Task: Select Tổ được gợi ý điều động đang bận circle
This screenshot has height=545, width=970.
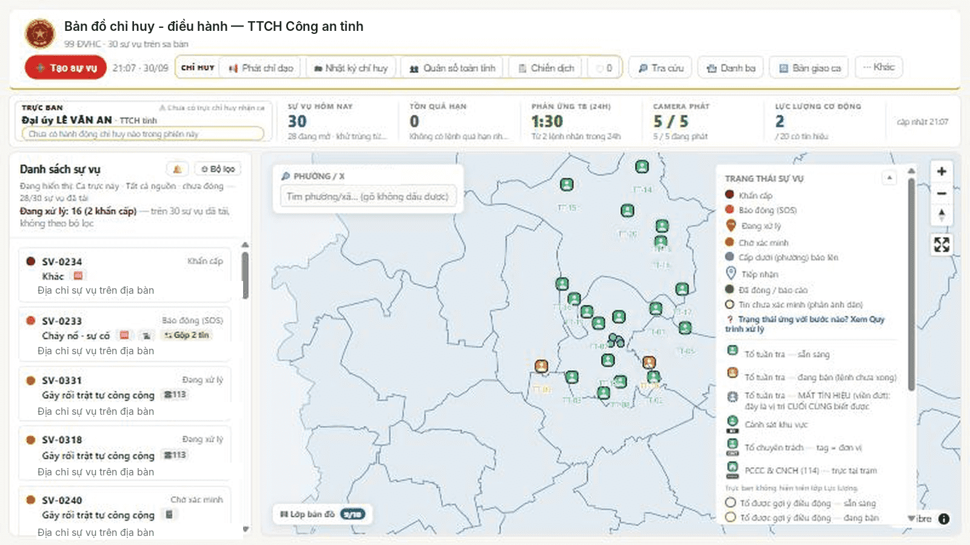Action: (731, 517)
